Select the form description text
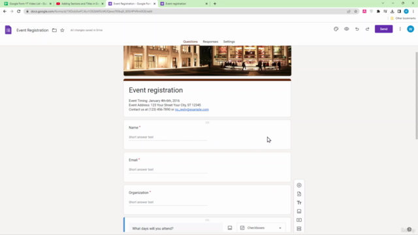This screenshot has height=235, width=418. tap(169, 105)
